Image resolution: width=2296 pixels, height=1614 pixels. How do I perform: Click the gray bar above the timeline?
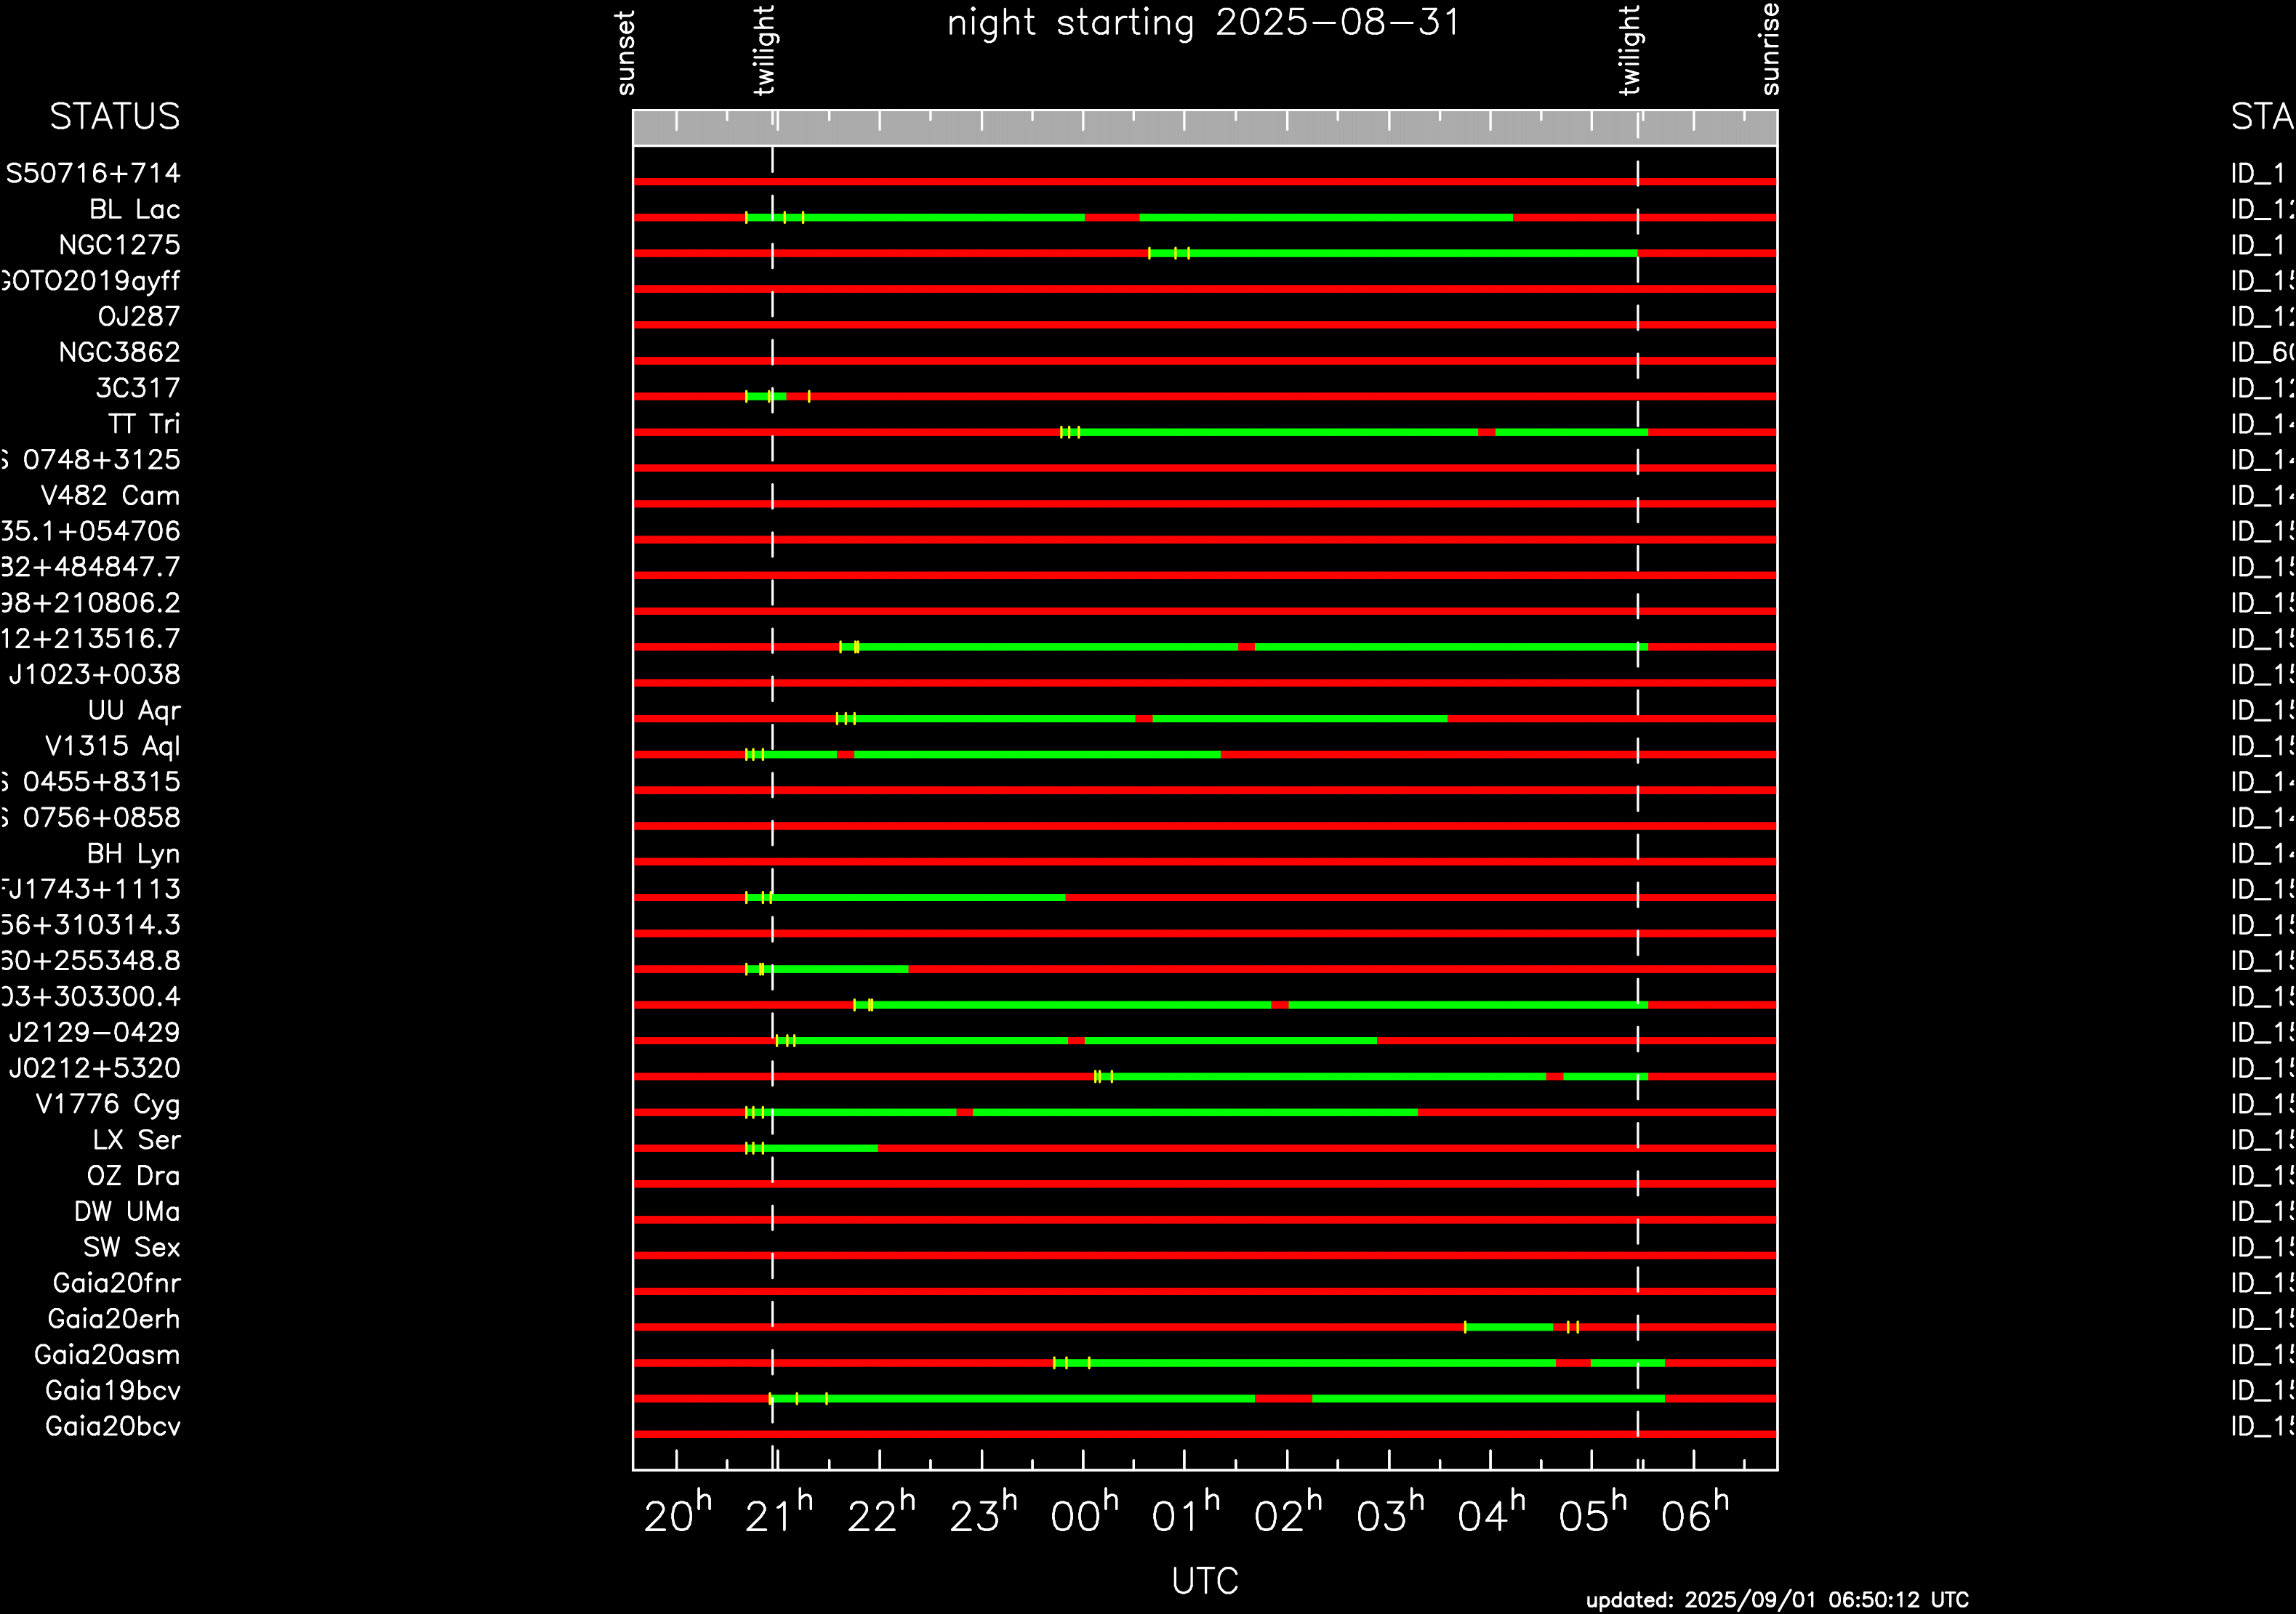[1204, 128]
